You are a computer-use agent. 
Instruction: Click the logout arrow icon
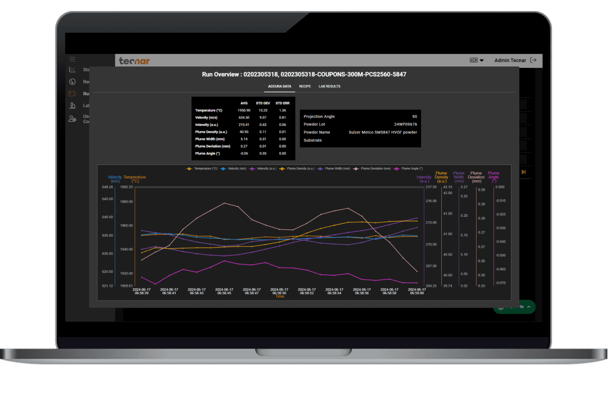533,60
